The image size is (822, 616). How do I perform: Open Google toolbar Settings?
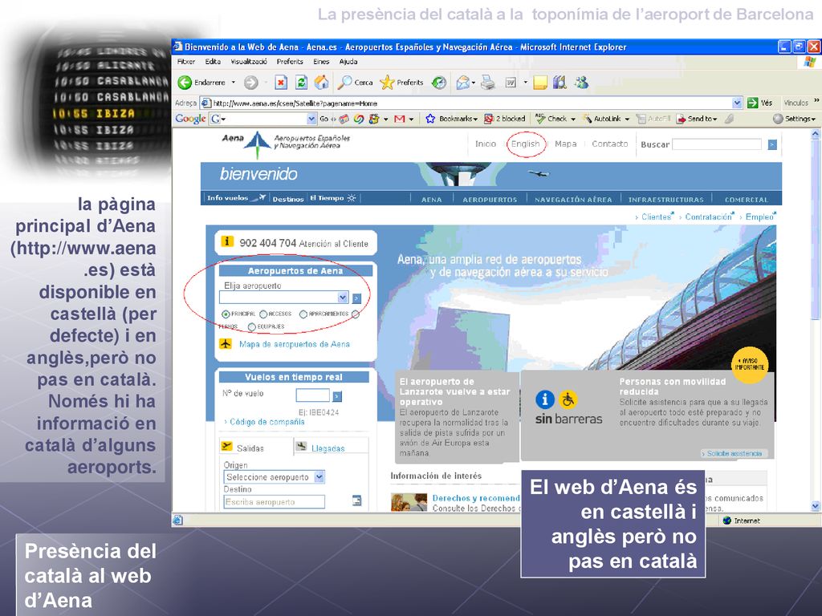pos(794,119)
